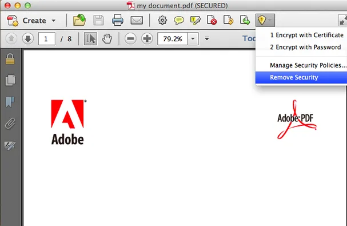Click the Open file folder icon

79,20
